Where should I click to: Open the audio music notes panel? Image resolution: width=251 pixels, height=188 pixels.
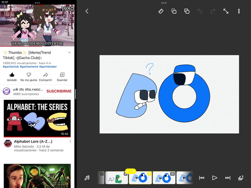(x=87, y=178)
